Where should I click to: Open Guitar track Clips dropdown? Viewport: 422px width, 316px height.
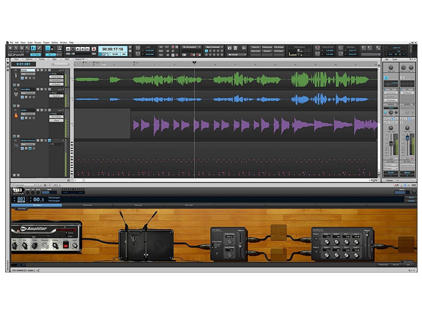(x=28, y=114)
